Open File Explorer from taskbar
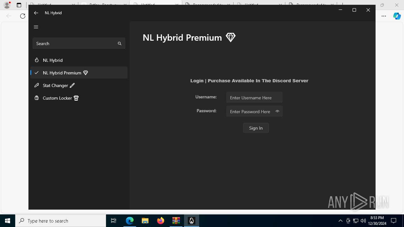404x227 pixels. click(145, 221)
